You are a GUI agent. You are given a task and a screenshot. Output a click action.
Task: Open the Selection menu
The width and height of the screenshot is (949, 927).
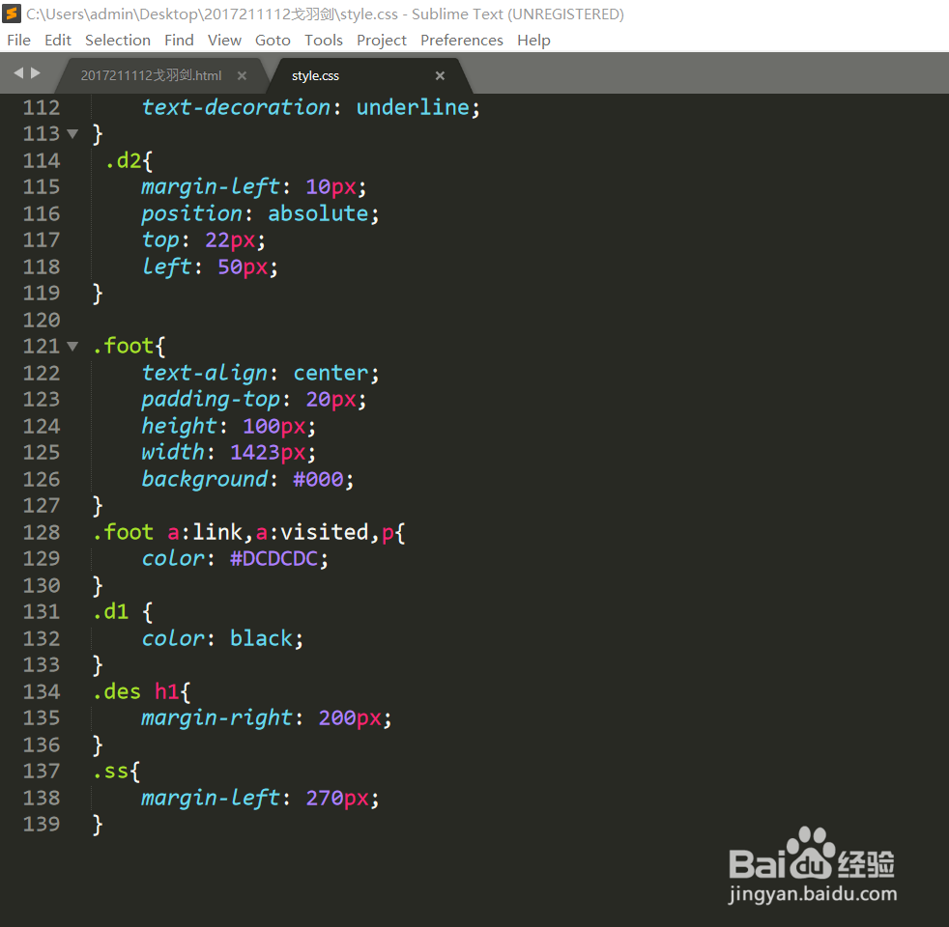(x=117, y=40)
